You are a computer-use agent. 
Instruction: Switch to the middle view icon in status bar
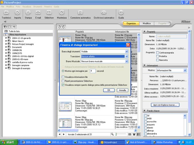[134, 134]
